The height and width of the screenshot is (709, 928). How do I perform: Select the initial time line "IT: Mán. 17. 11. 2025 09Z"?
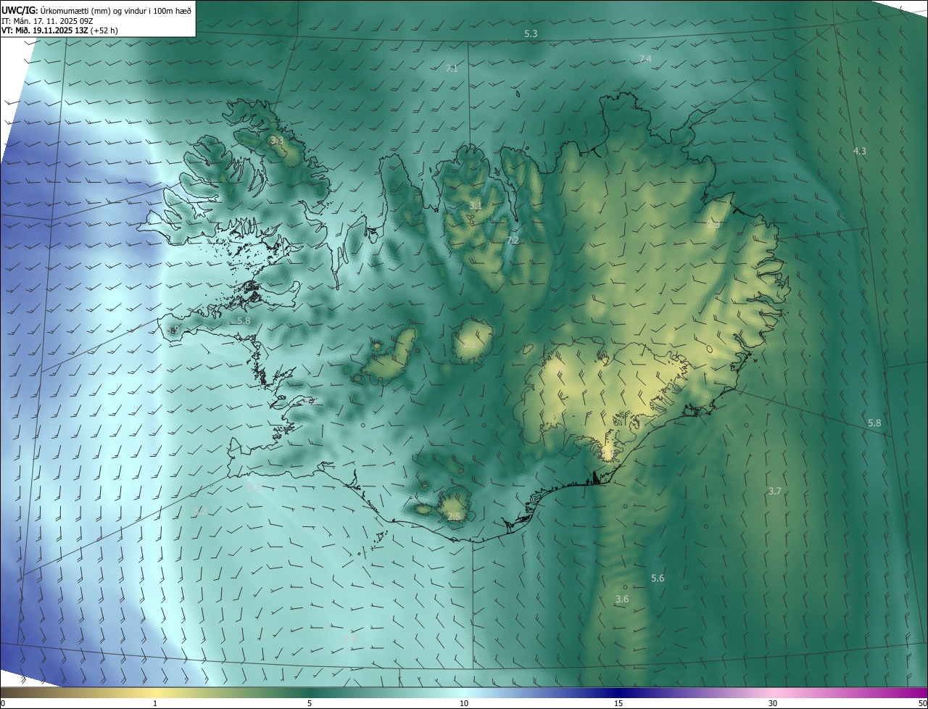tap(46, 21)
